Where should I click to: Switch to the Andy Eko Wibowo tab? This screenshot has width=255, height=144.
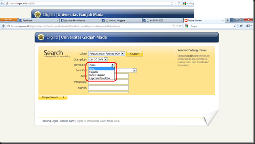[x=80, y=21]
